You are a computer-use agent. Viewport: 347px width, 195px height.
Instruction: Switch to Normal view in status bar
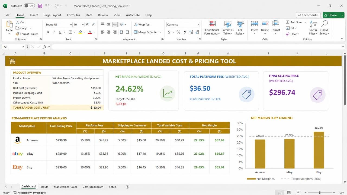pyautogui.click(x=279, y=193)
